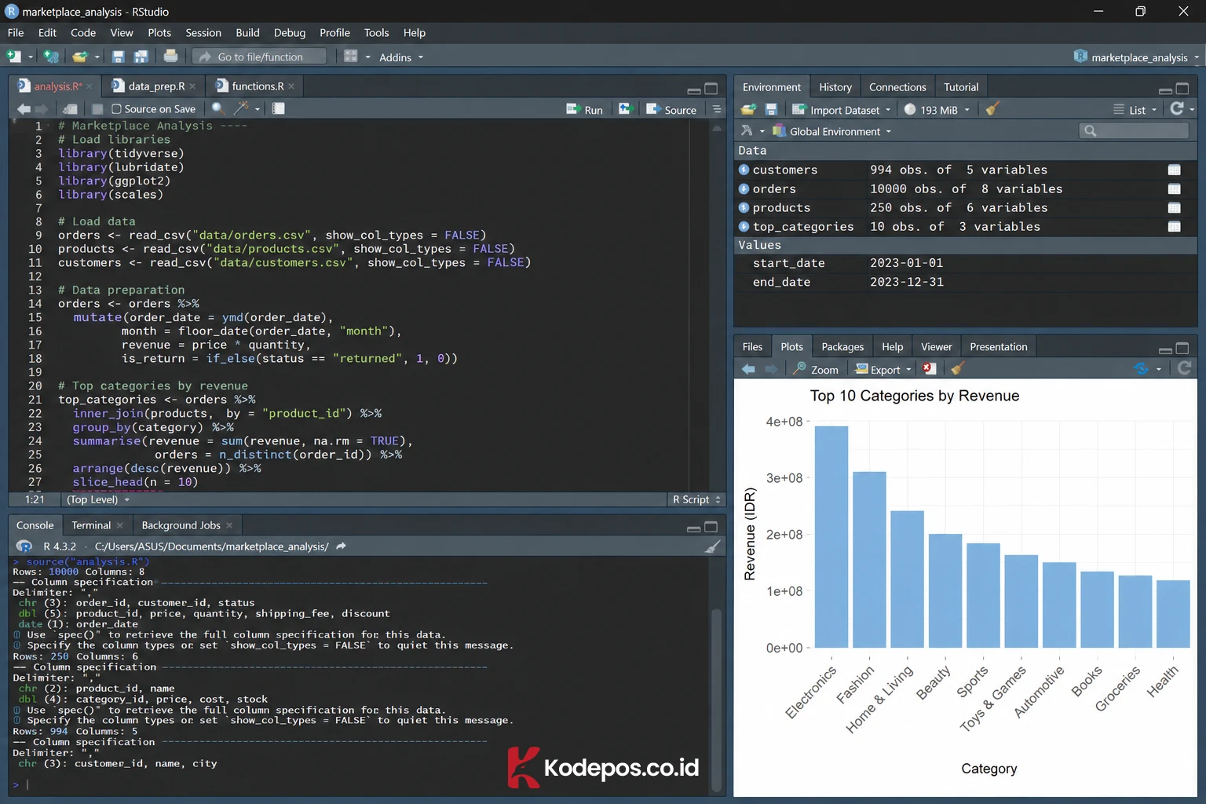
Task: View products data via its grid icon
Action: [x=1174, y=207]
